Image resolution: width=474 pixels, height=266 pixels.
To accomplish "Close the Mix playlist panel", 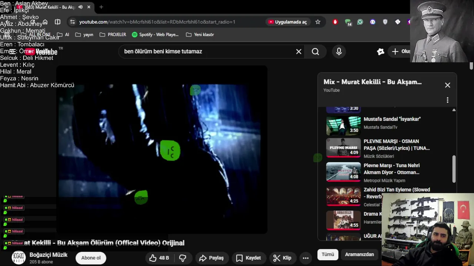I will [447, 85].
